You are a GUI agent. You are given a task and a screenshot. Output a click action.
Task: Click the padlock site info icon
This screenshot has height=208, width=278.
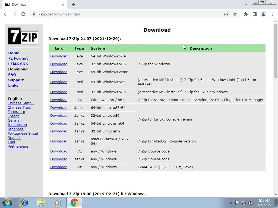pos(34,14)
